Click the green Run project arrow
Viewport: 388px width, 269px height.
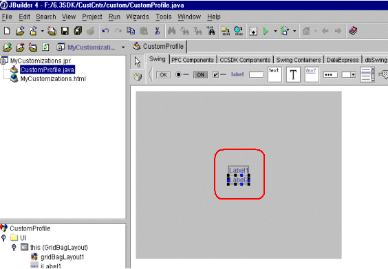click(x=266, y=31)
